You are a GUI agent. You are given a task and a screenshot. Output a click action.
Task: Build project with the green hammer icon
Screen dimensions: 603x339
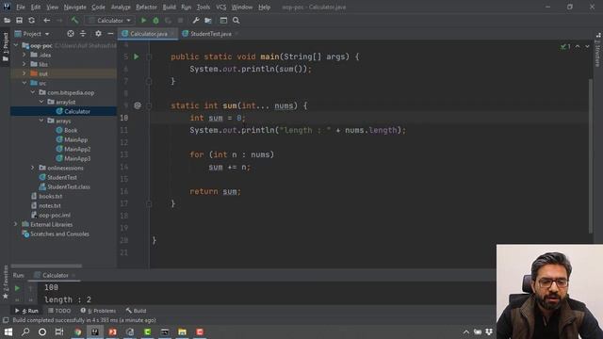pos(74,21)
